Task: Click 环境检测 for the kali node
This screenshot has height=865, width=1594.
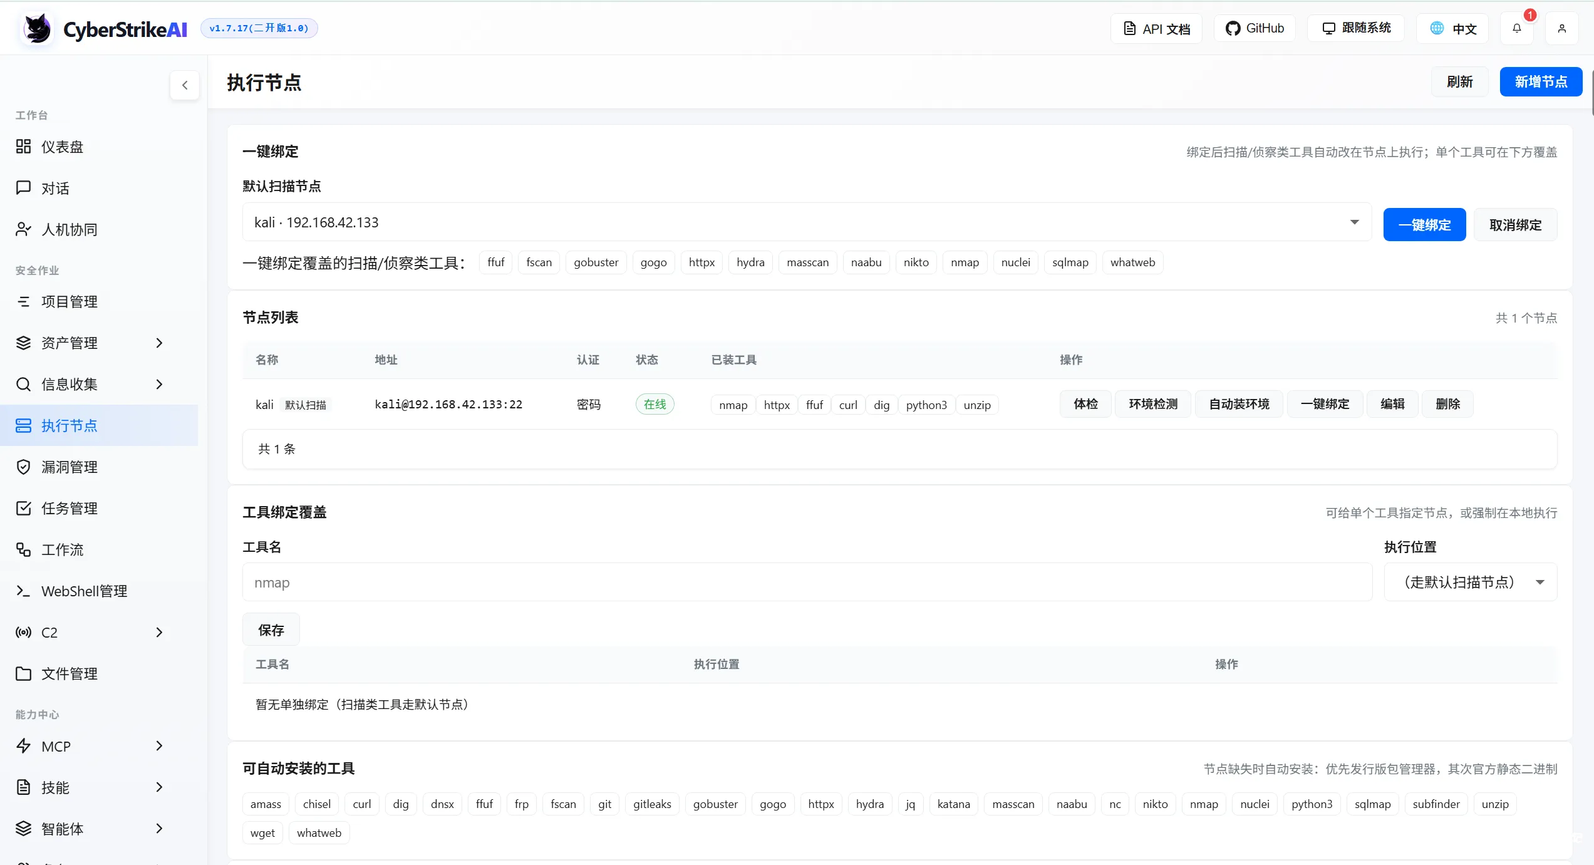Action: pos(1153,405)
